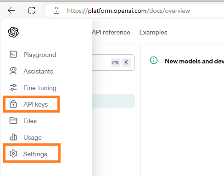Go back using browser back arrow
This screenshot has height=176, width=224.
click(x=11, y=11)
